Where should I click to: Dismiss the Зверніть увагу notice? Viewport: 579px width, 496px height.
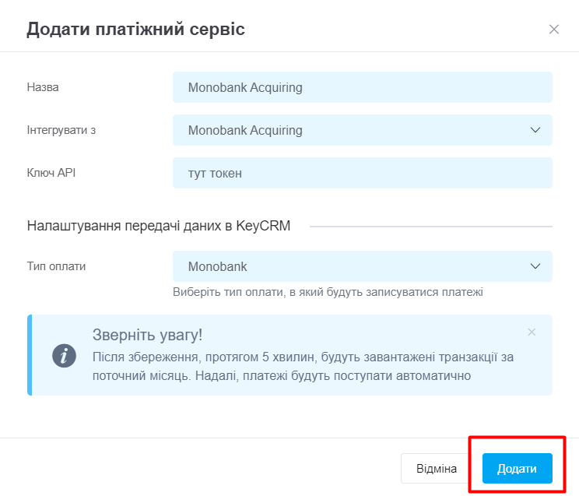(532, 332)
